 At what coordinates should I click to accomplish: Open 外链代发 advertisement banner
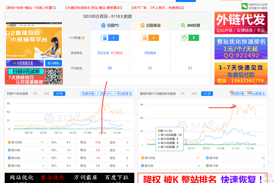pyautogui.click(x=241, y=23)
